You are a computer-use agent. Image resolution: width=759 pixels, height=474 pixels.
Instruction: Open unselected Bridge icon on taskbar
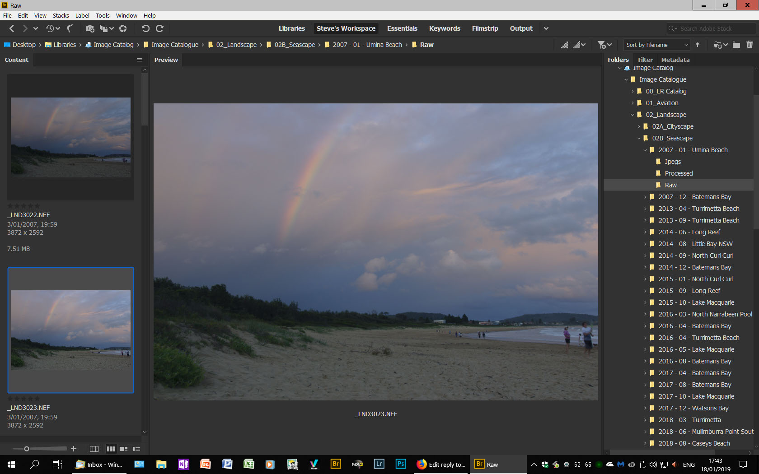(336, 464)
